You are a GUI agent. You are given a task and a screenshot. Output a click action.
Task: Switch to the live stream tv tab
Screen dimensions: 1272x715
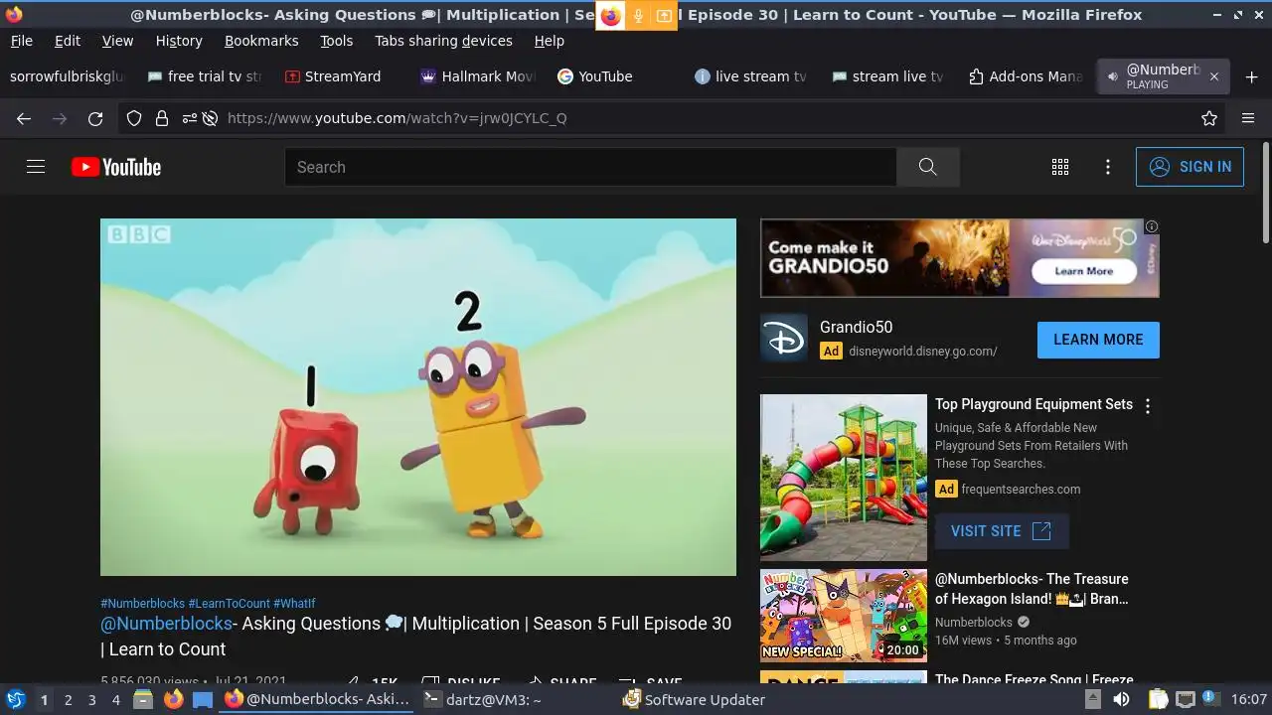pyautogui.click(x=752, y=76)
